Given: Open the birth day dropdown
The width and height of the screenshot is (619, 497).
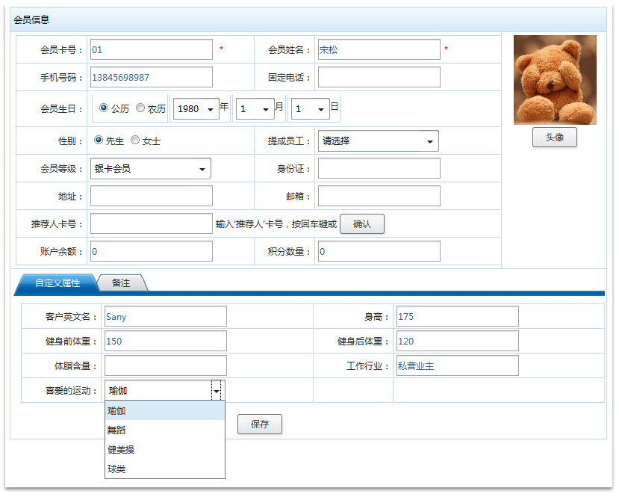Looking at the screenshot, I should pyautogui.click(x=311, y=108).
